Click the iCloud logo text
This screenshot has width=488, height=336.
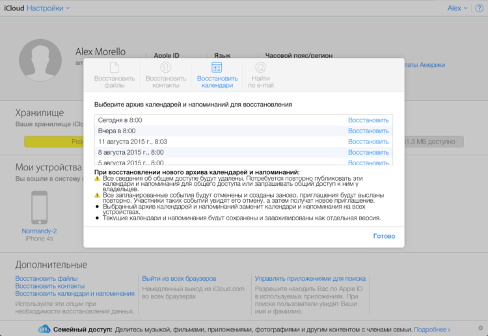[x=14, y=8]
